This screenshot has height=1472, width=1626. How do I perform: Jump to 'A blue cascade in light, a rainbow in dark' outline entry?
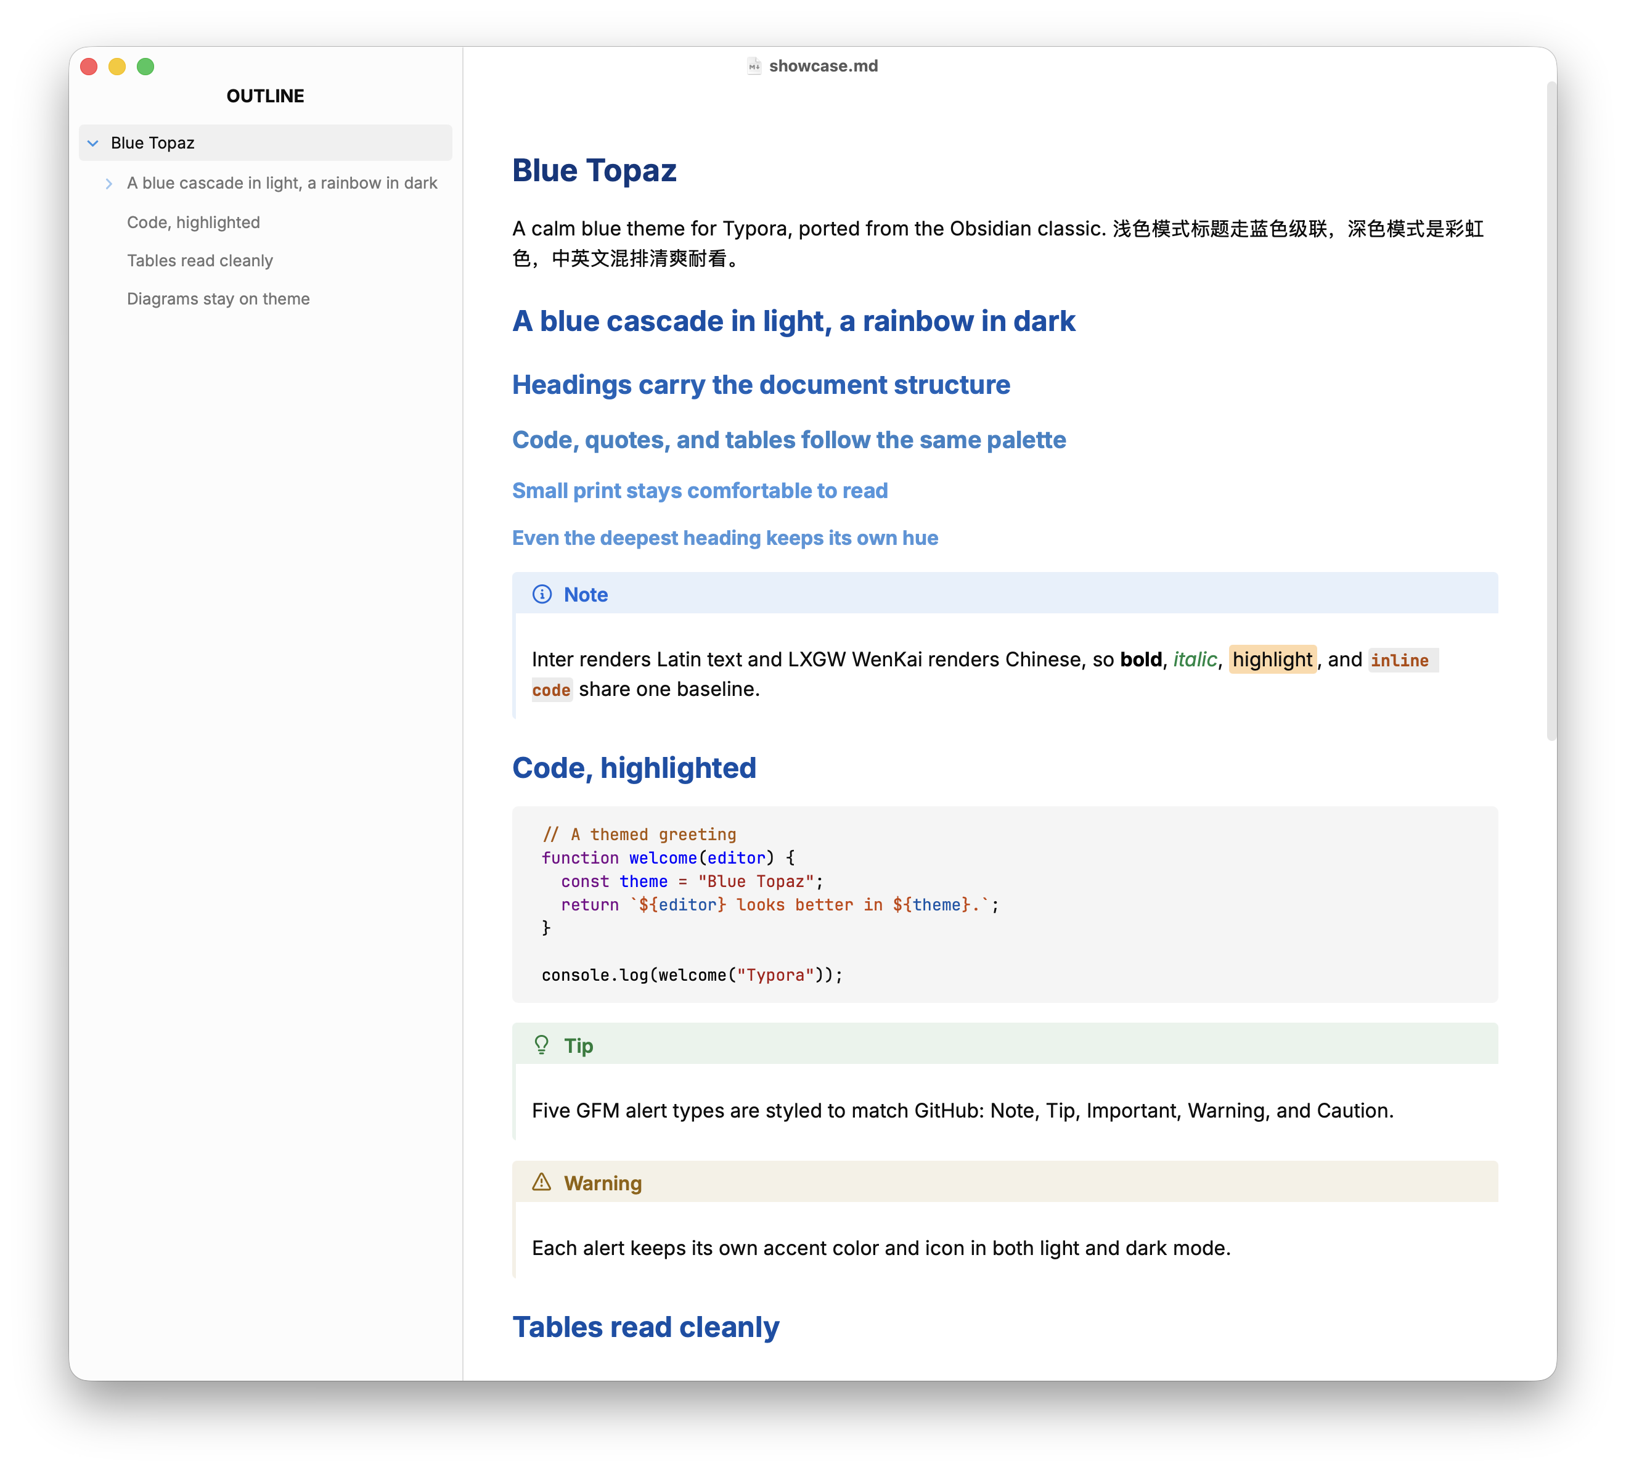[x=282, y=183]
